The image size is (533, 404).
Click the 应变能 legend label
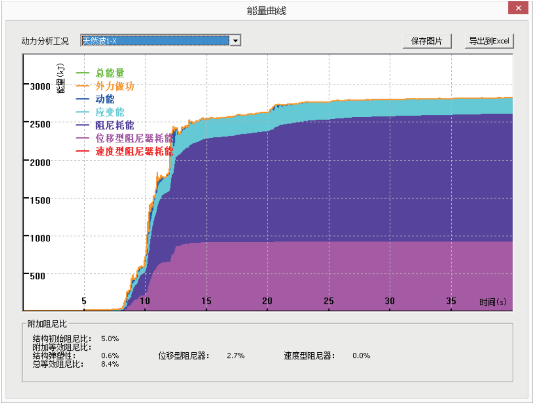coord(110,112)
